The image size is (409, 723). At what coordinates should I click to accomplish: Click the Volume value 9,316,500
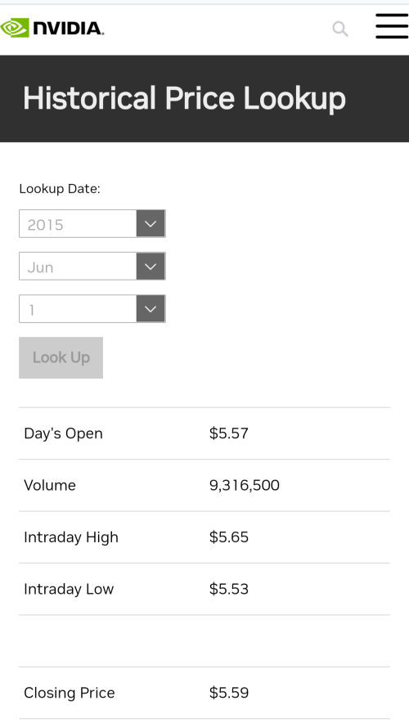click(245, 485)
